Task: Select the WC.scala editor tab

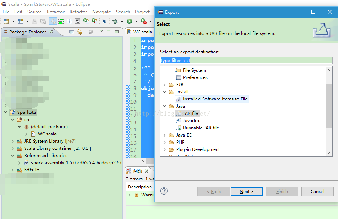Action: pos(142,32)
